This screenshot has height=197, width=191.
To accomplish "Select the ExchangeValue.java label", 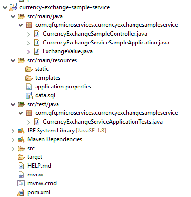I will (x=68, y=51).
